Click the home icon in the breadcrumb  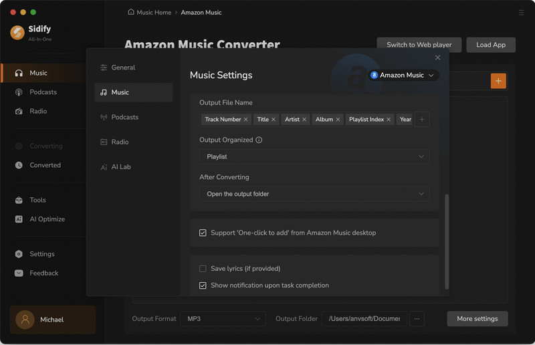[x=131, y=12]
